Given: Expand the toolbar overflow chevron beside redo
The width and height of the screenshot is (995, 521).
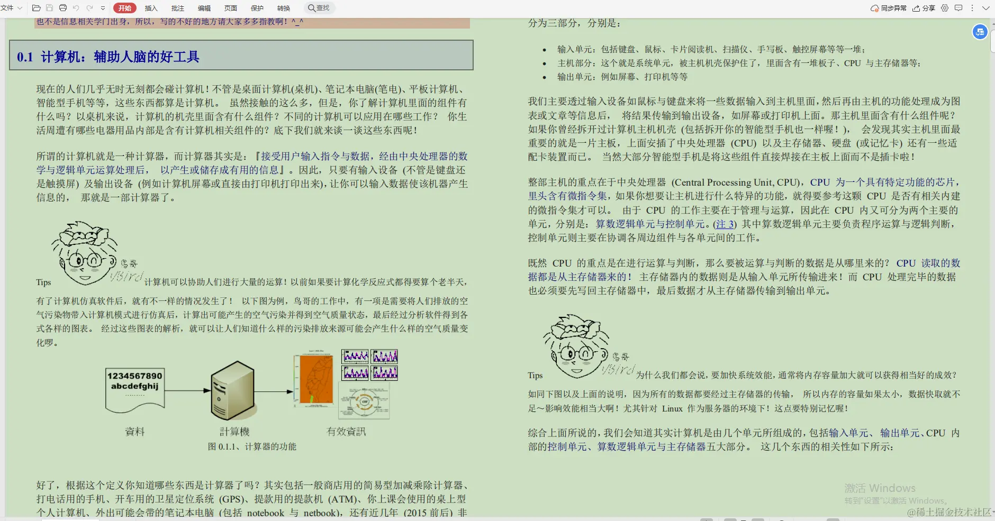Looking at the screenshot, I should (102, 7).
